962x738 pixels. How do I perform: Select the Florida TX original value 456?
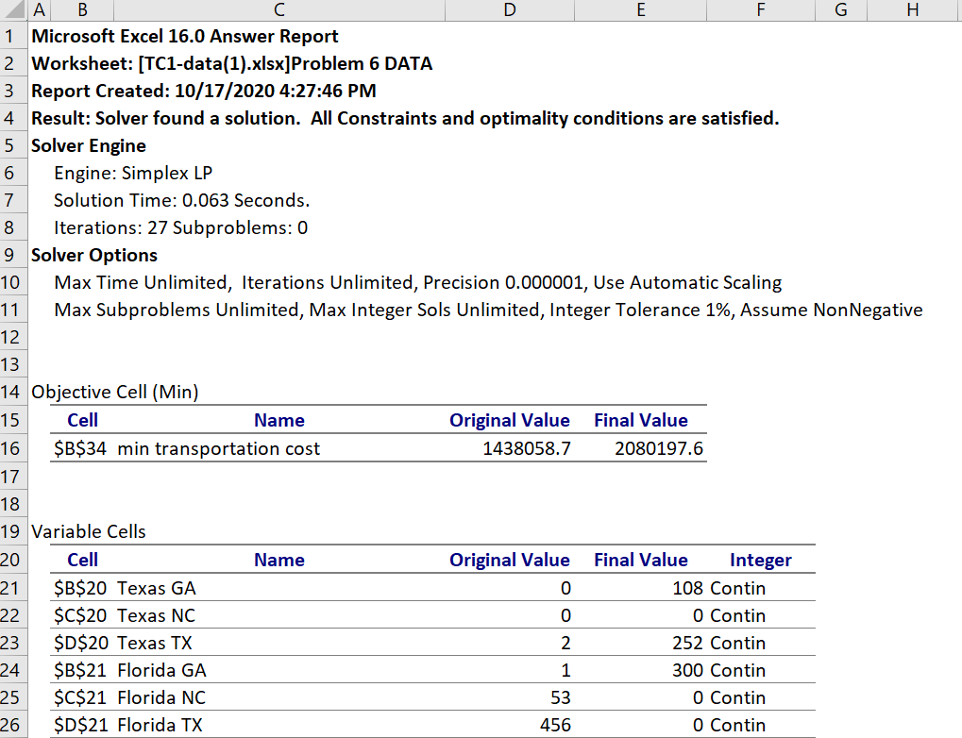point(554,725)
